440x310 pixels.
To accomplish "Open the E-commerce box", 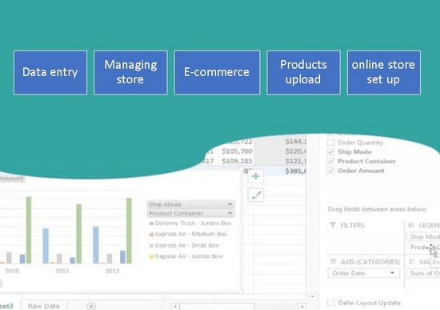I will [x=217, y=73].
